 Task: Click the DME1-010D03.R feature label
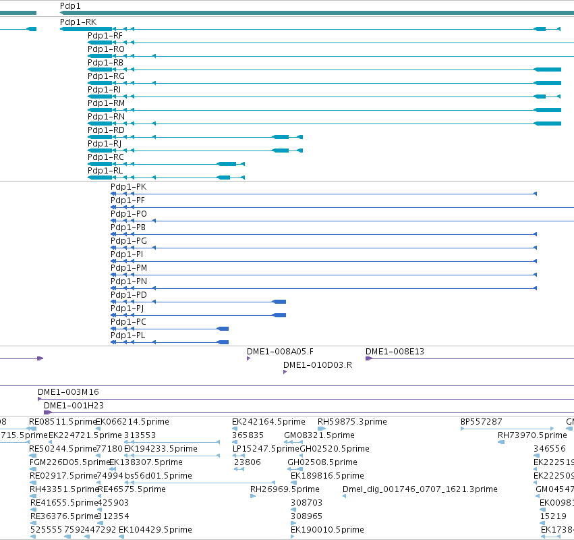pos(318,365)
